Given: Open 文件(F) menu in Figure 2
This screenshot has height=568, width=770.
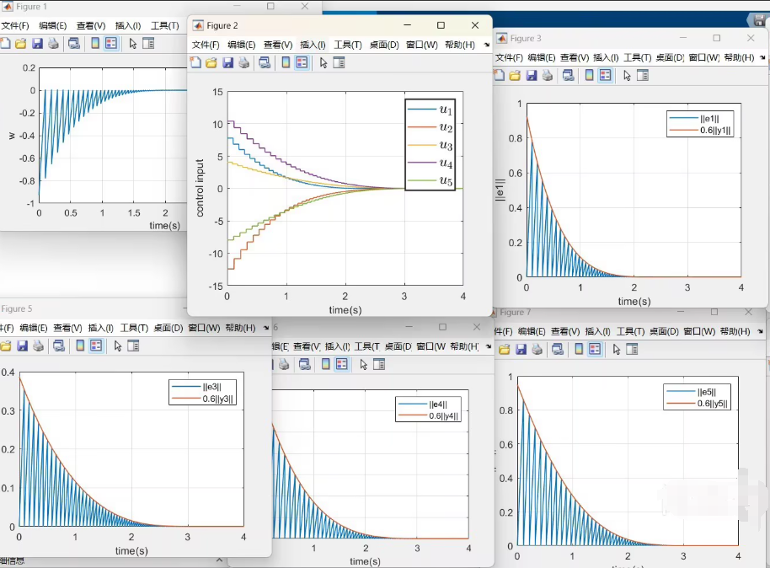Looking at the screenshot, I should [x=206, y=45].
